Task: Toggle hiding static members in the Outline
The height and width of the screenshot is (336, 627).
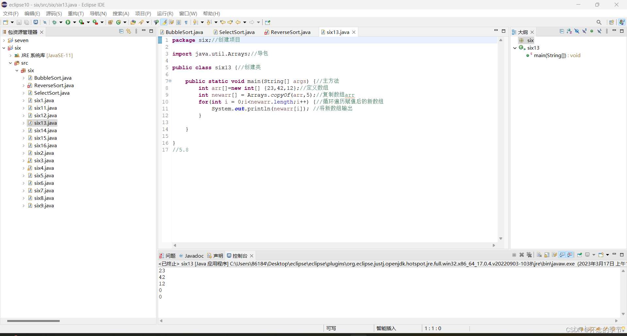Action: pos(584,31)
